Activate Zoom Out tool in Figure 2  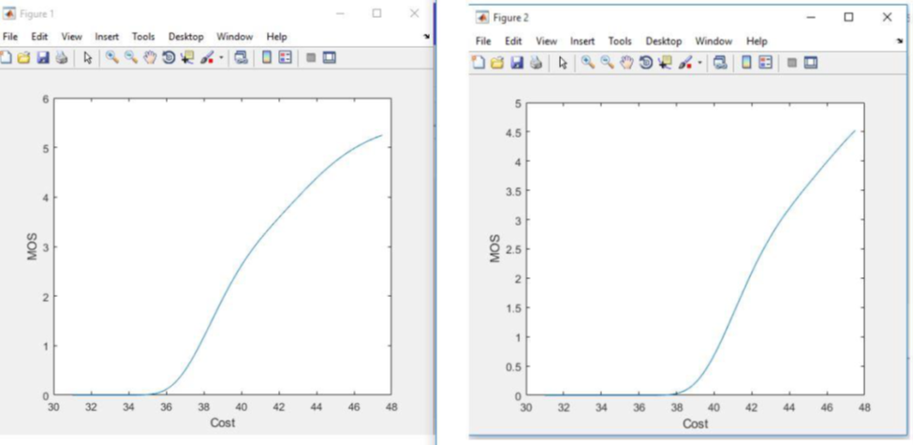(608, 63)
